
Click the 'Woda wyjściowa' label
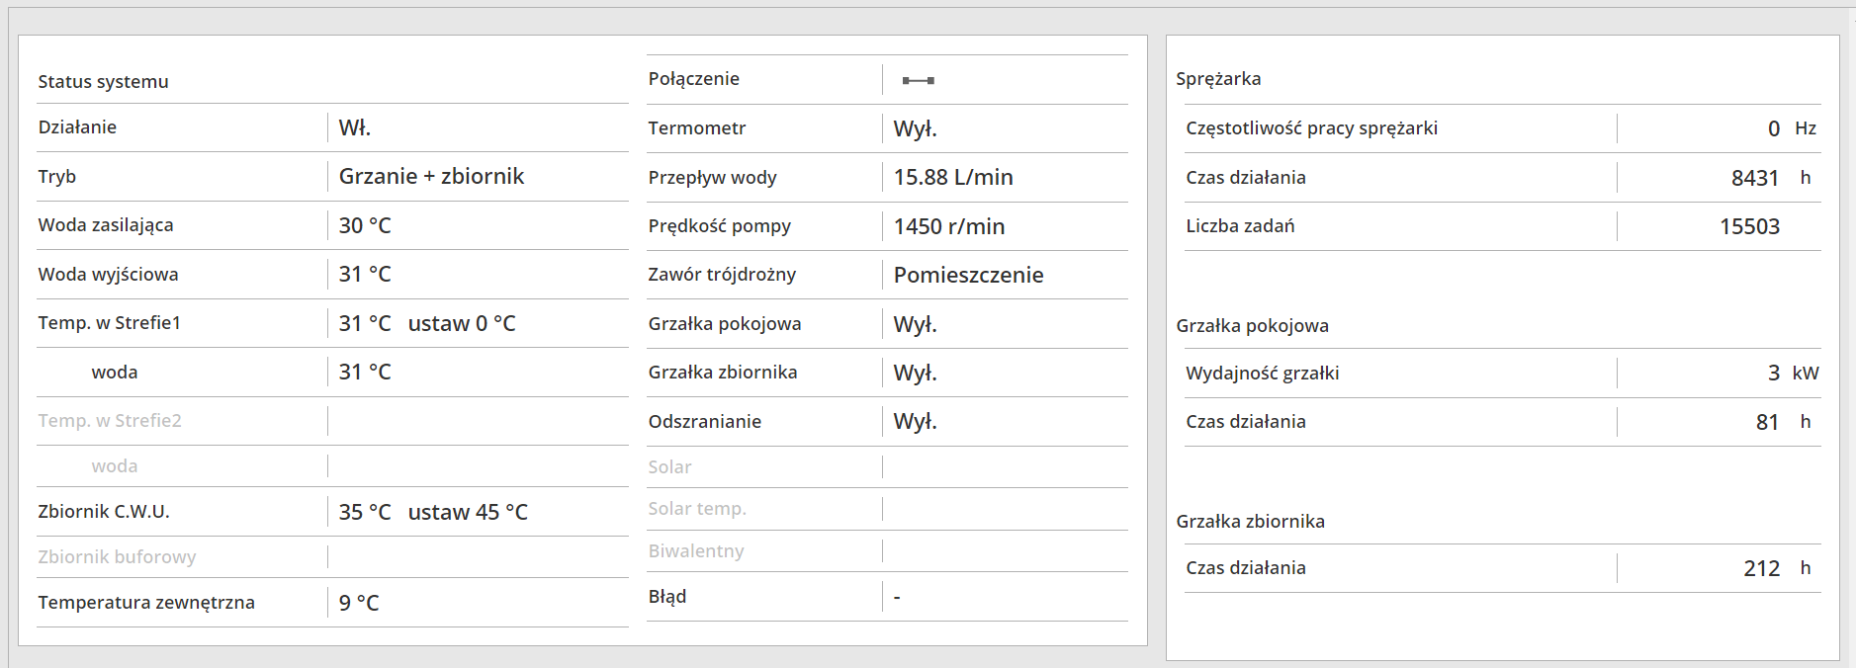click(x=108, y=274)
